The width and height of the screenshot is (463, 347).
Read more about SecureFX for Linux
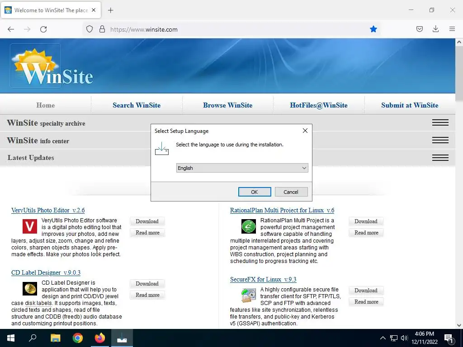point(366,301)
